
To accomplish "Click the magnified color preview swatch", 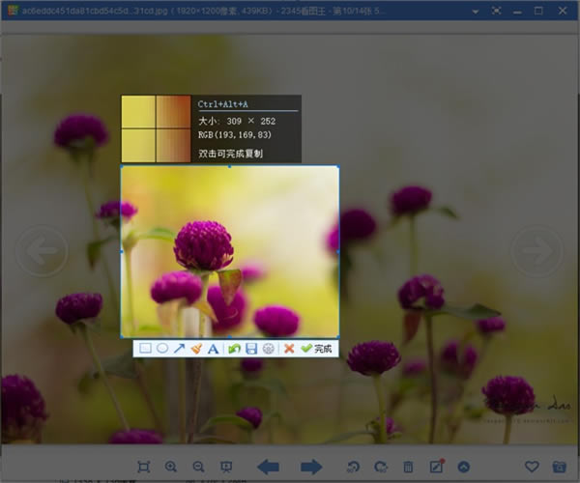I will click(x=157, y=128).
